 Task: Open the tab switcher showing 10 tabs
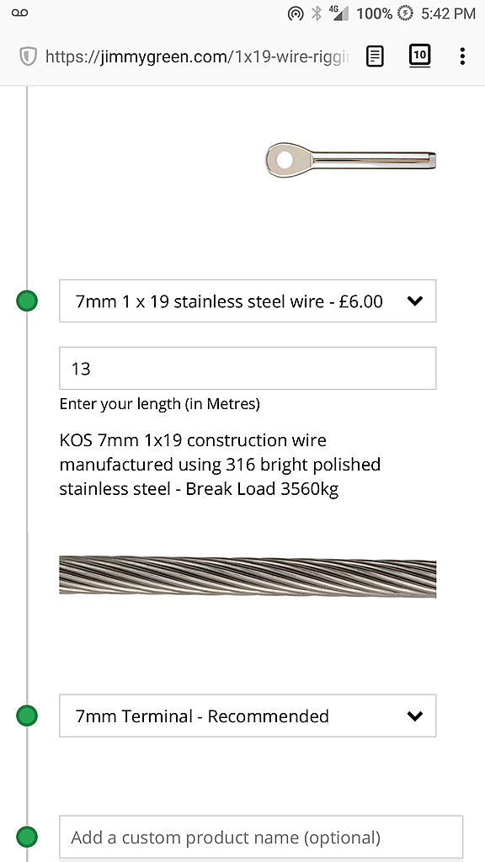pyautogui.click(x=419, y=56)
